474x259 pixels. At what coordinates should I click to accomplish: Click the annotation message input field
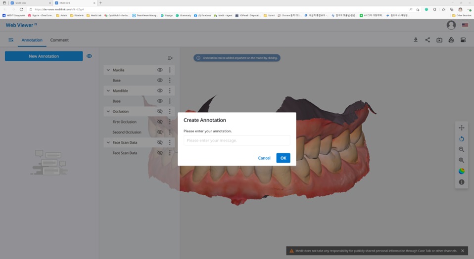(x=237, y=140)
